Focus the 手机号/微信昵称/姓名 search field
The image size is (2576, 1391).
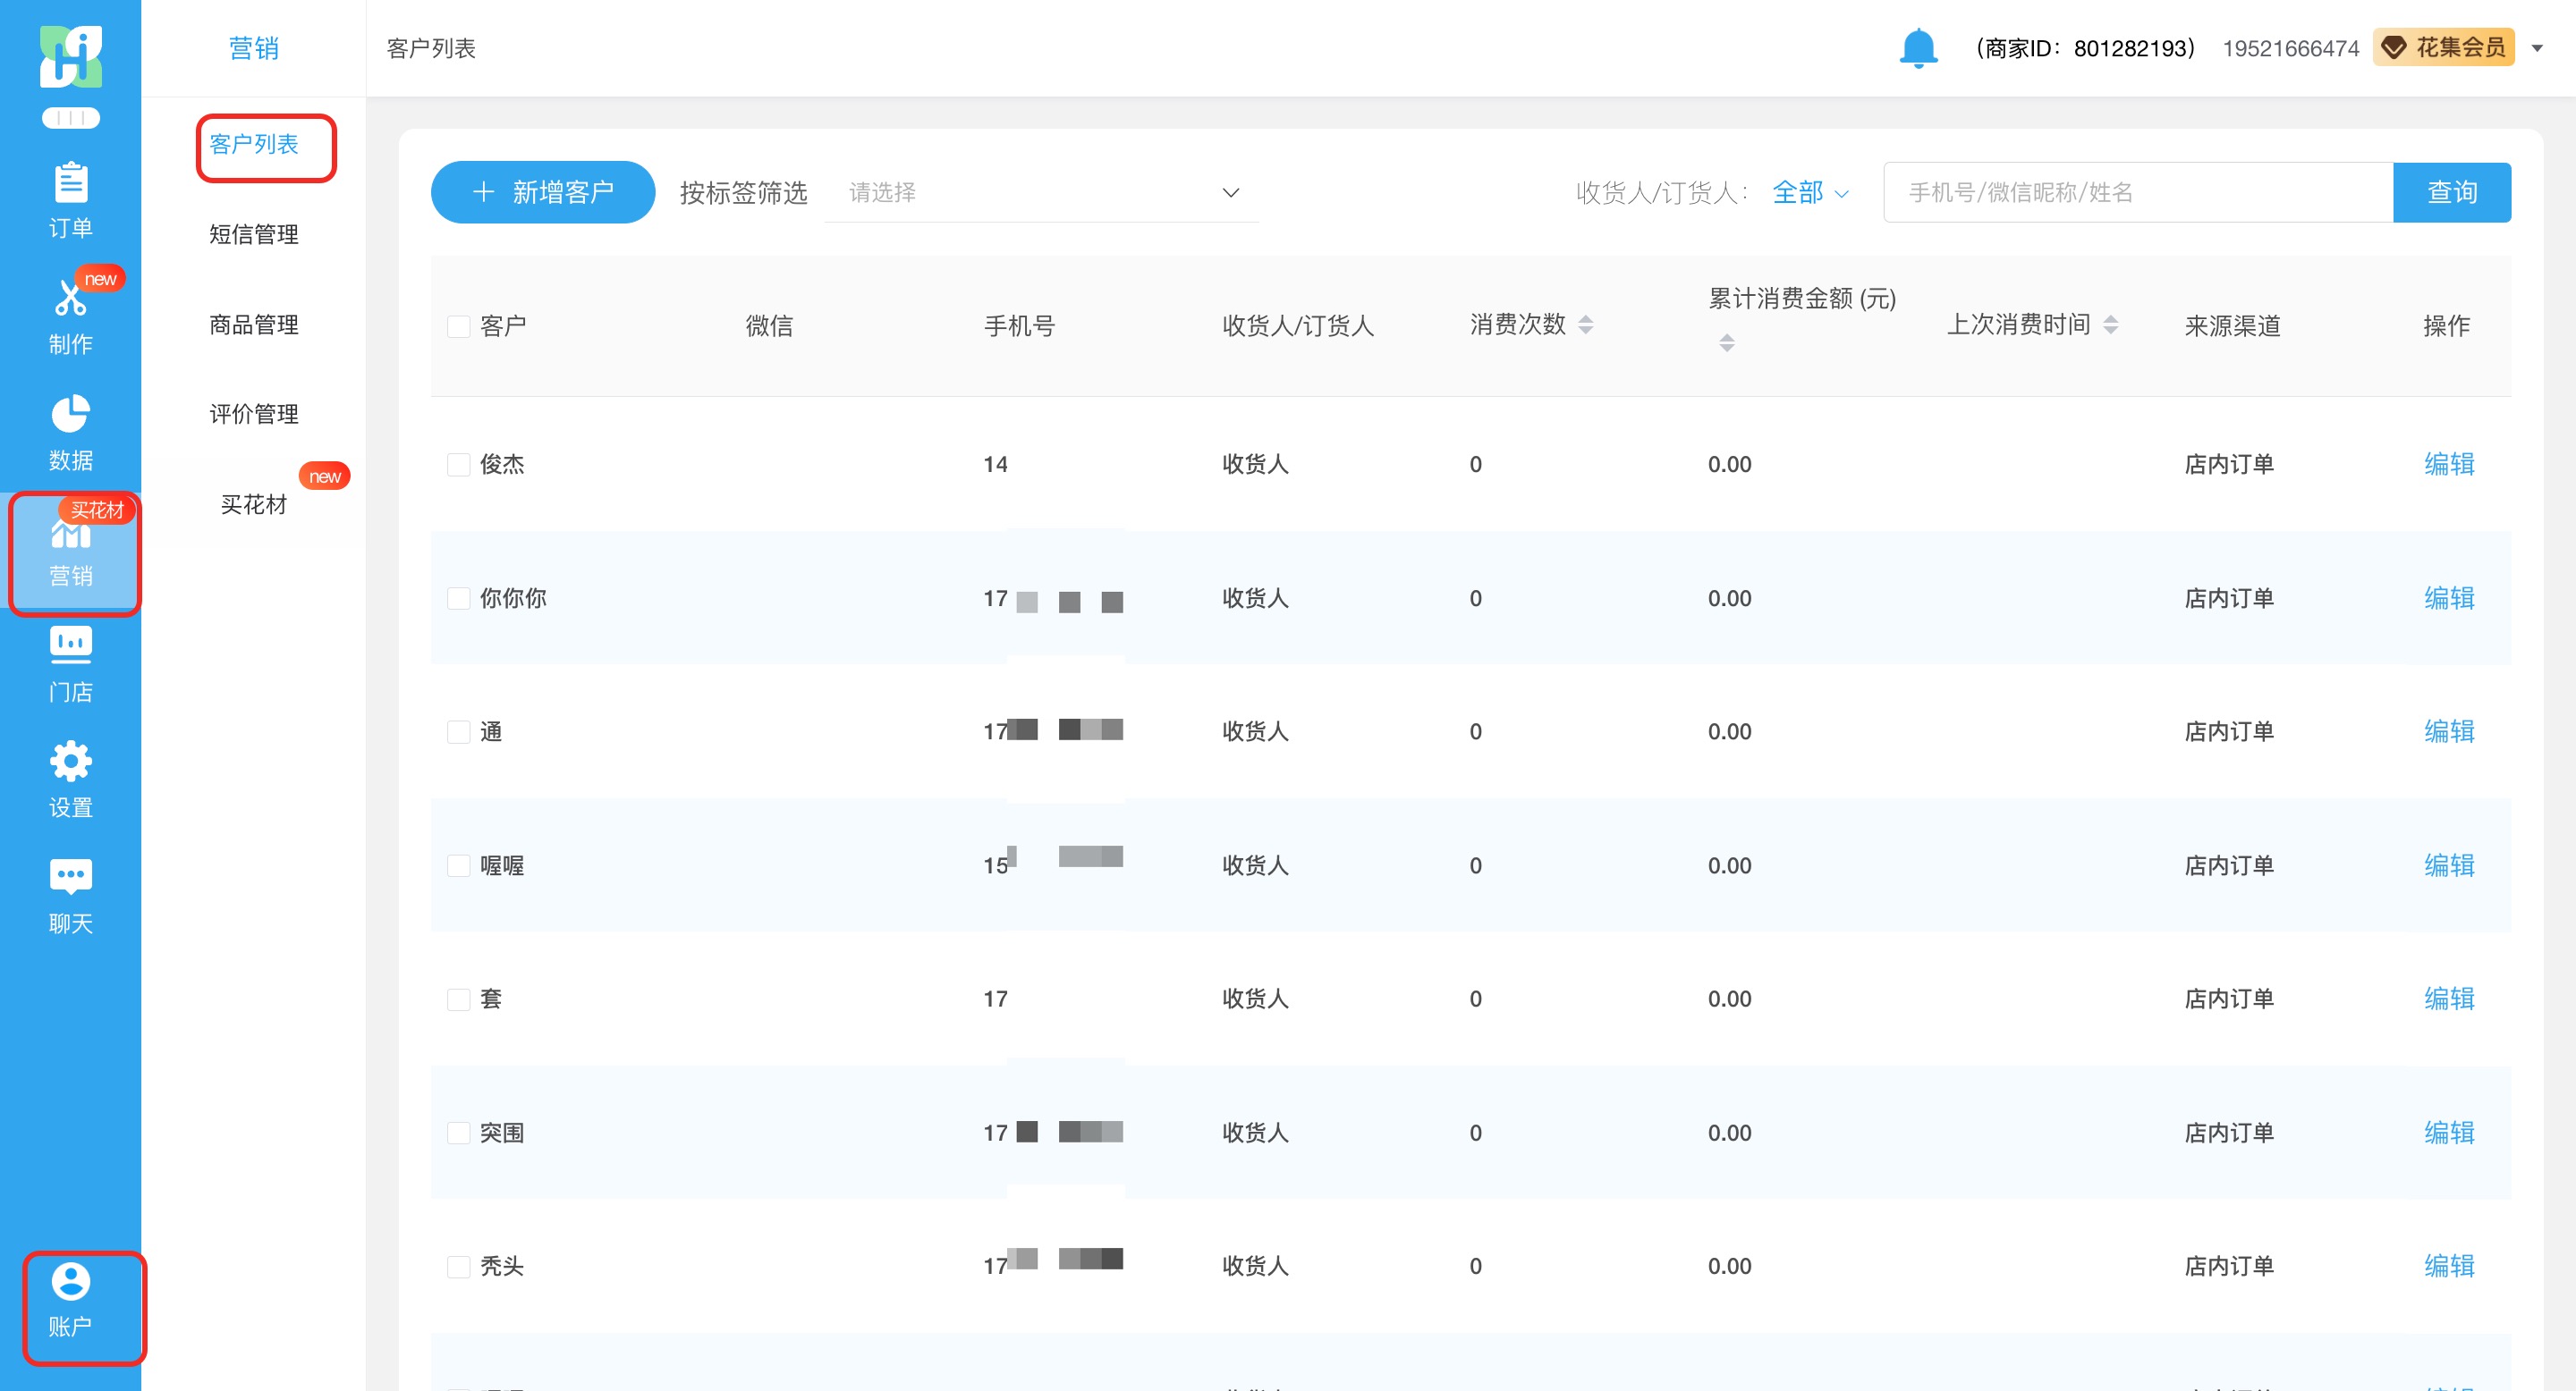2138,192
